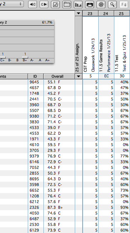Select student ID 6212

[x=34, y=202]
